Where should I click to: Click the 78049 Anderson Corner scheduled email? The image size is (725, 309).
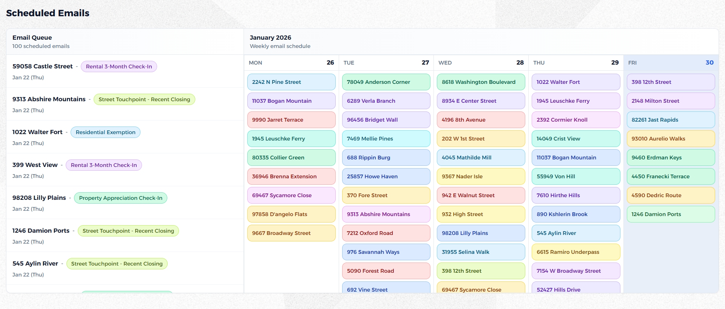[x=386, y=82]
